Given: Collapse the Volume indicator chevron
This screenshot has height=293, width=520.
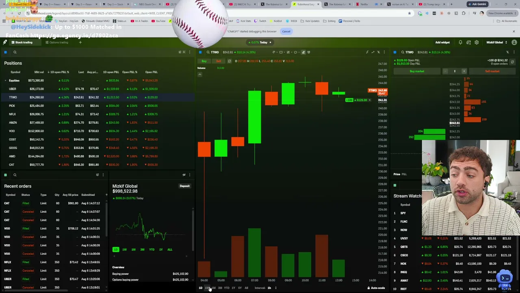Looking at the screenshot, I should 200,74.
